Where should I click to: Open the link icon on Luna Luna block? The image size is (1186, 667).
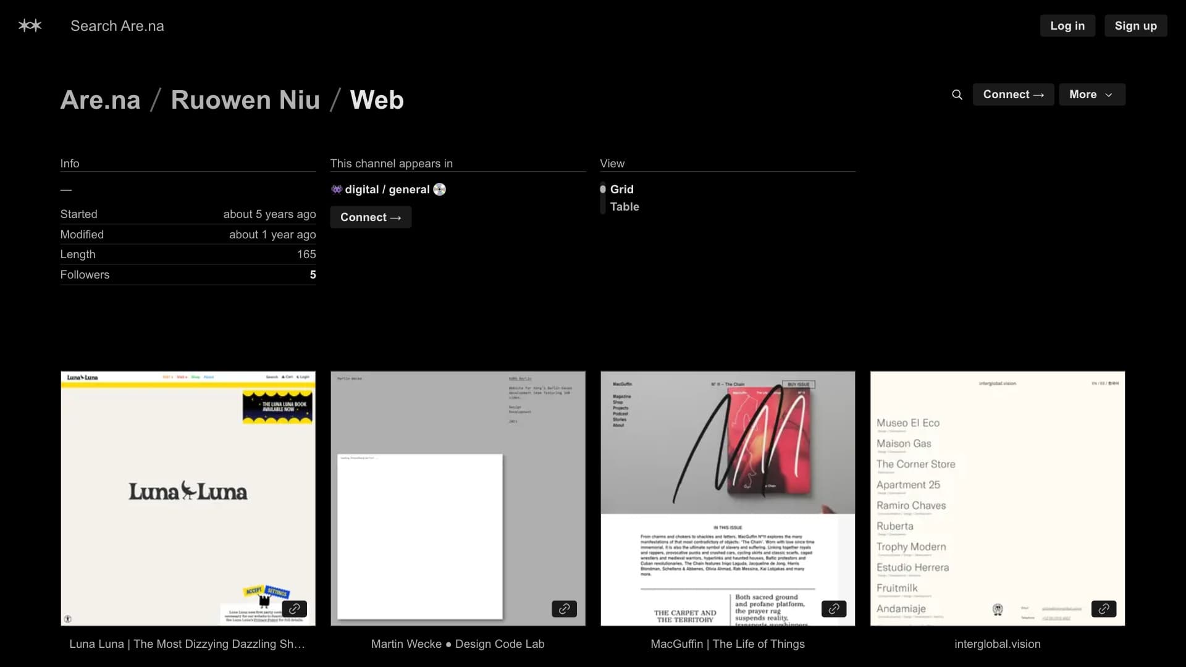295,609
